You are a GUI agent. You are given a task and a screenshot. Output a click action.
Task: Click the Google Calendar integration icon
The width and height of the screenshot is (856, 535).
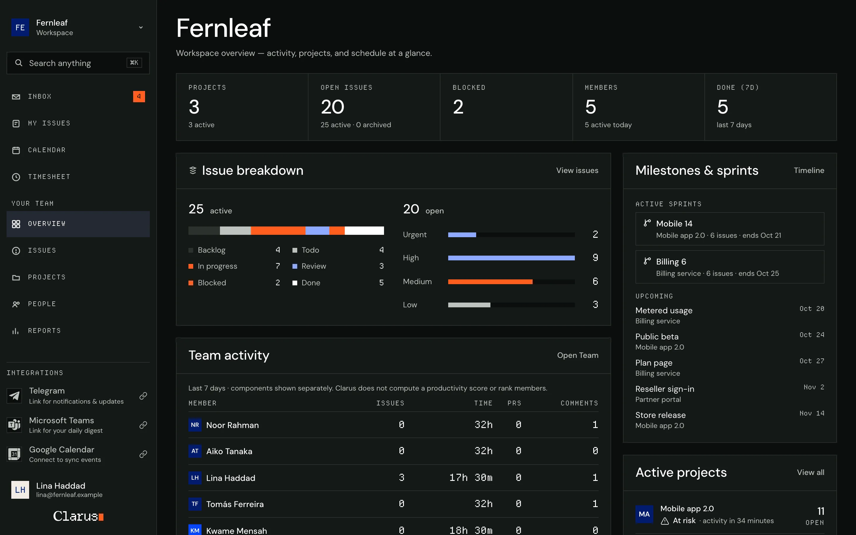point(15,454)
